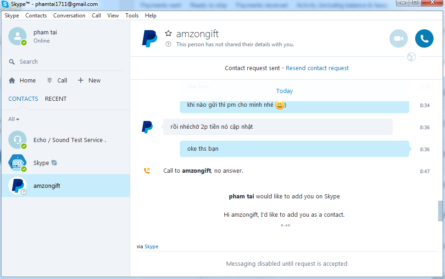Open the Contacts menu
The width and height of the screenshot is (445, 279).
[x=36, y=16]
